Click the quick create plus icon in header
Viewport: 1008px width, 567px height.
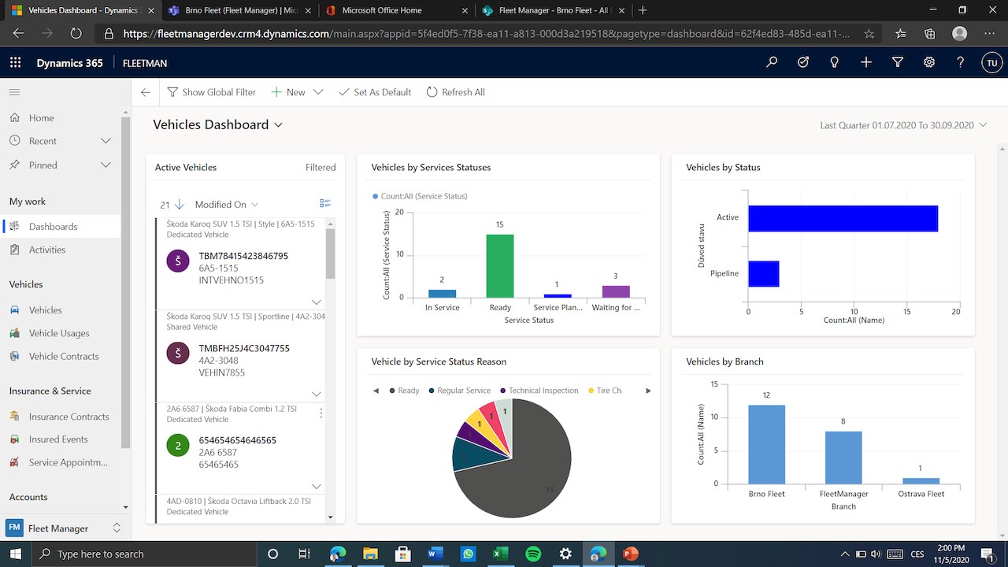(866, 63)
